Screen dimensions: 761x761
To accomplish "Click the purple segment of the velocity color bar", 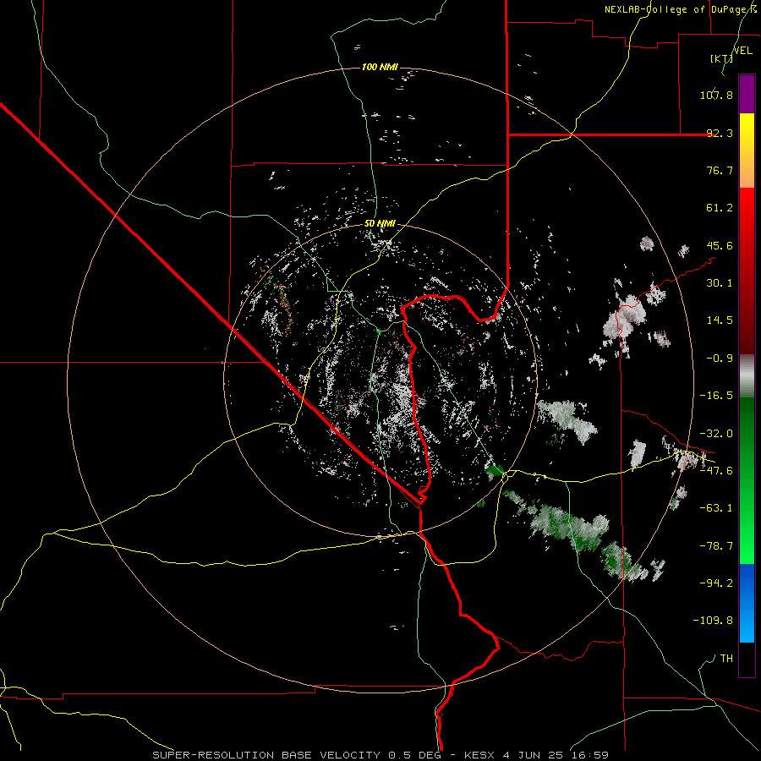I will tap(747, 94).
